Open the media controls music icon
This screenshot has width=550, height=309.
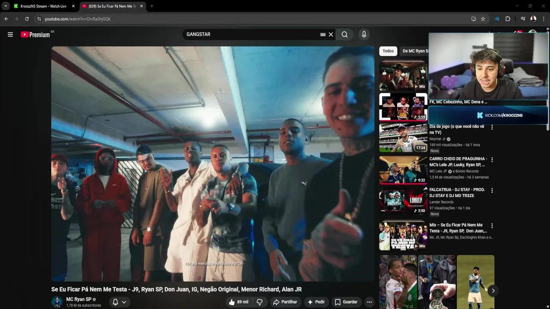[x=523, y=19]
